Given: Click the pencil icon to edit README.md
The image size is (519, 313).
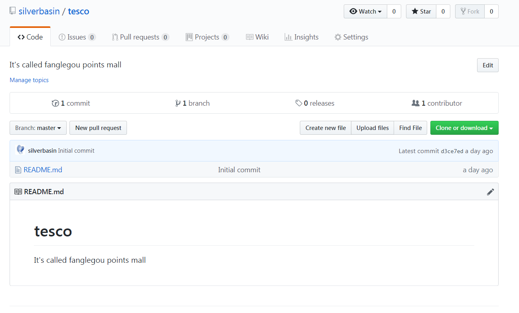Looking at the screenshot, I should [x=490, y=192].
